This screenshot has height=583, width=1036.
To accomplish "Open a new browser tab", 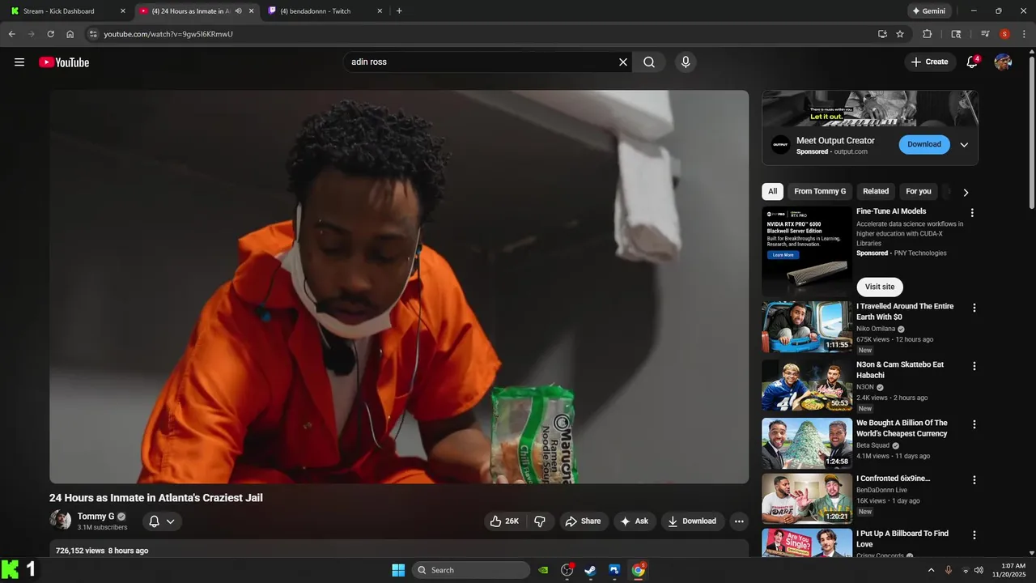I will pyautogui.click(x=399, y=11).
